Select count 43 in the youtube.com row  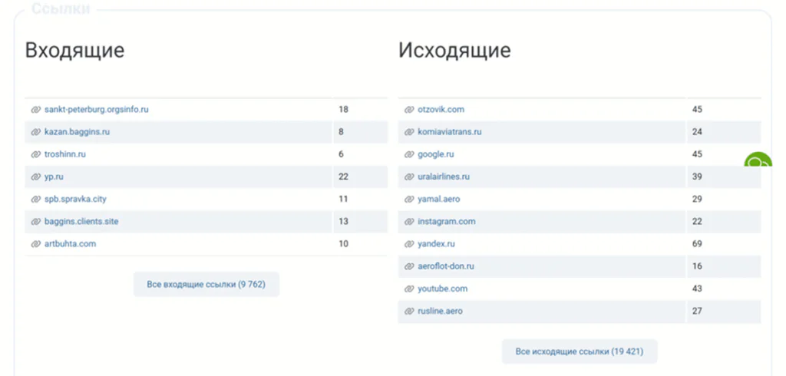click(x=697, y=289)
